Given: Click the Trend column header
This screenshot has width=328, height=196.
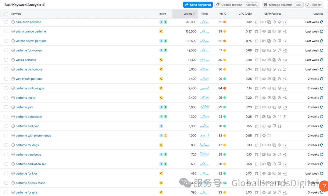Looking at the screenshot, I should 204,14.
